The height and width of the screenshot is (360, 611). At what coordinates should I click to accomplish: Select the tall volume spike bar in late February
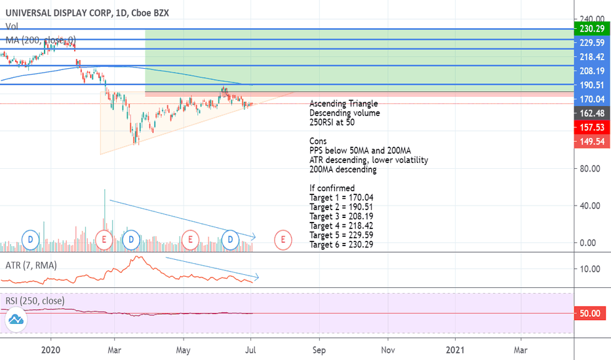pyautogui.click(x=104, y=221)
